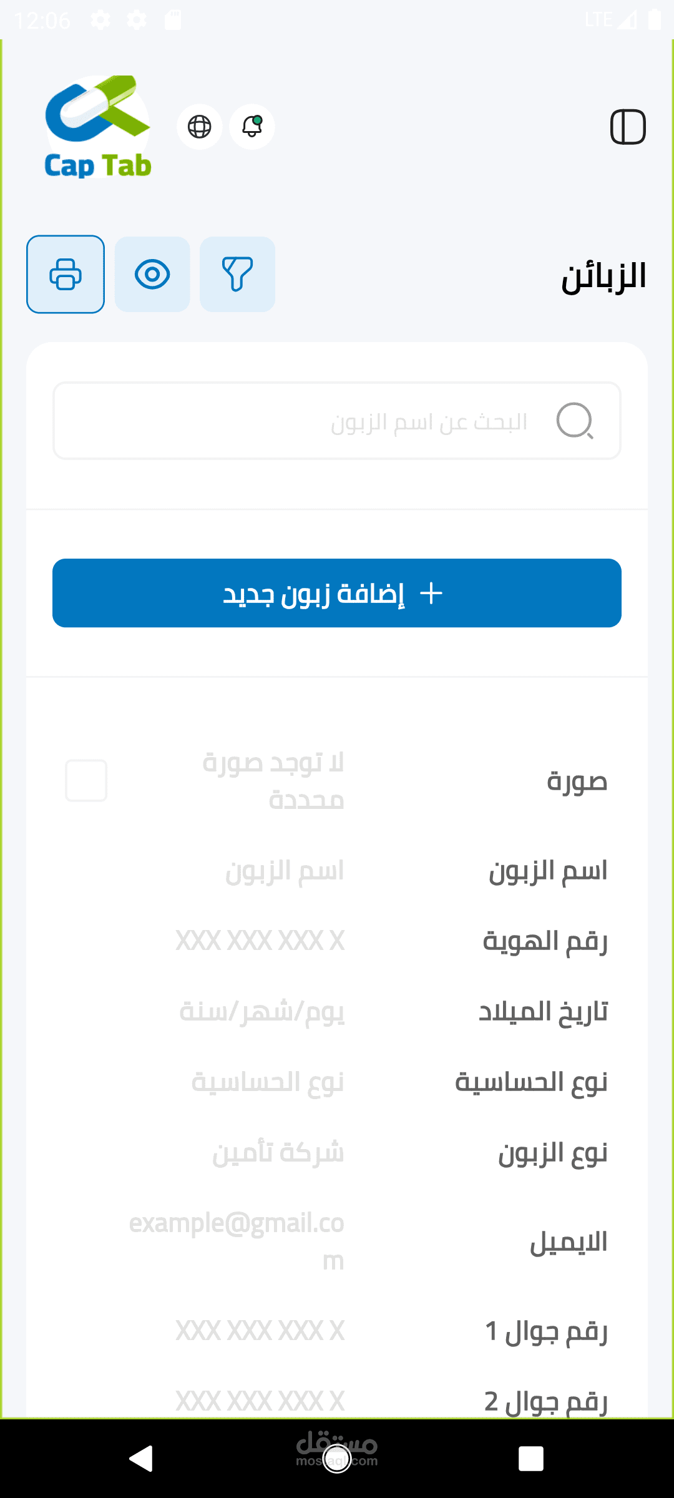Tap the birth date day/month/year value
The height and width of the screenshot is (1498, 674).
tap(262, 1011)
